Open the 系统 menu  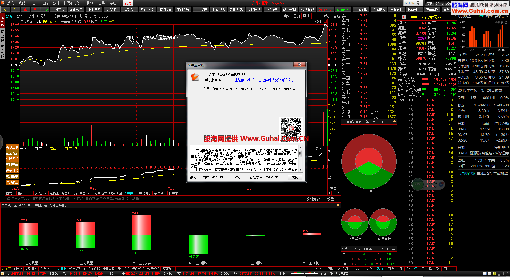click(x=11, y=3)
